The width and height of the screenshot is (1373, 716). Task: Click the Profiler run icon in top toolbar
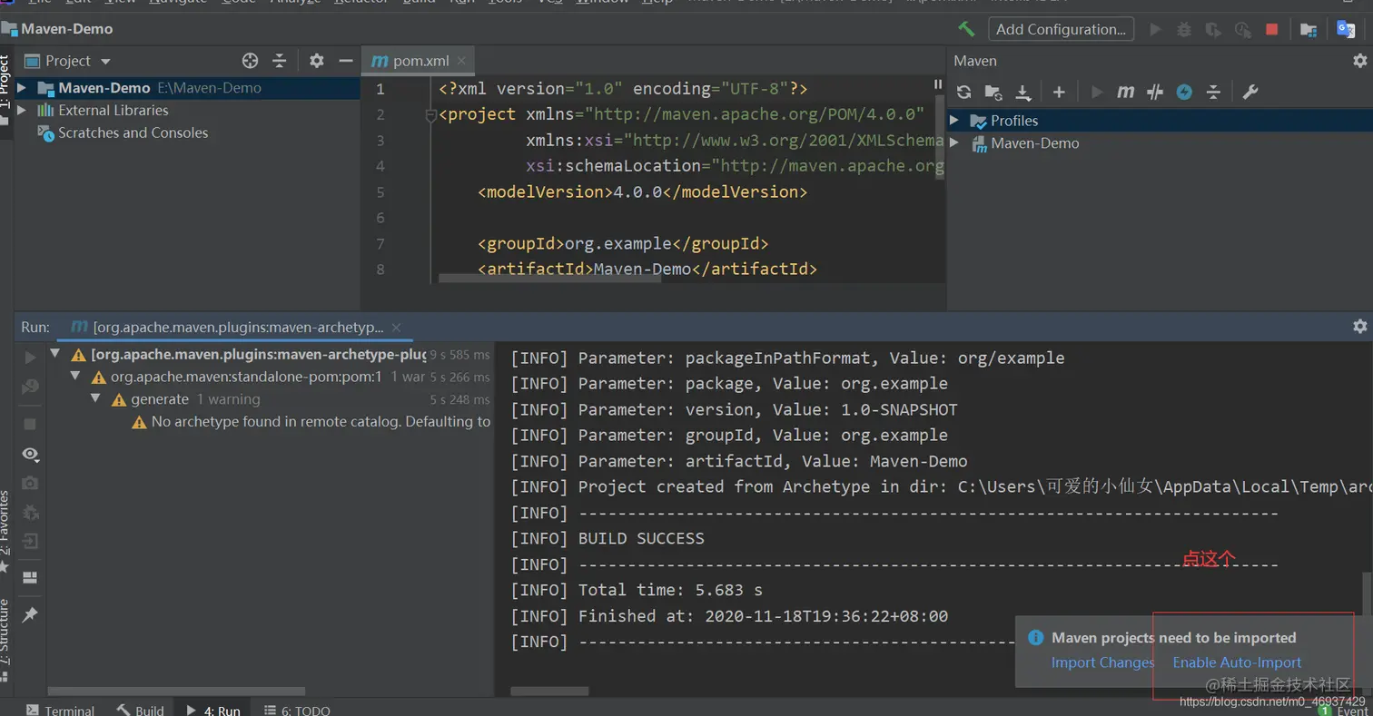(1241, 29)
